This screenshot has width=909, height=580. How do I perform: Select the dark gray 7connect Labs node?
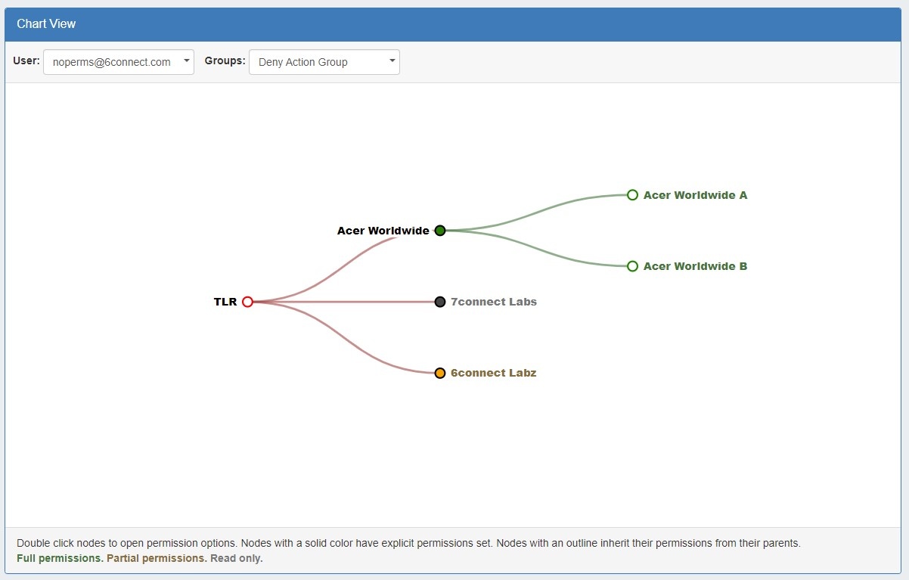point(440,302)
